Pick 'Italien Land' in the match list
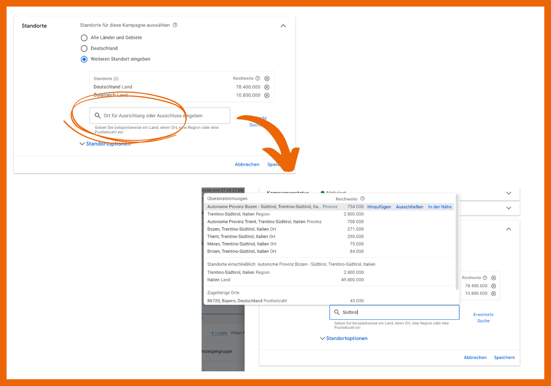The image size is (551, 386). pyautogui.click(x=219, y=280)
